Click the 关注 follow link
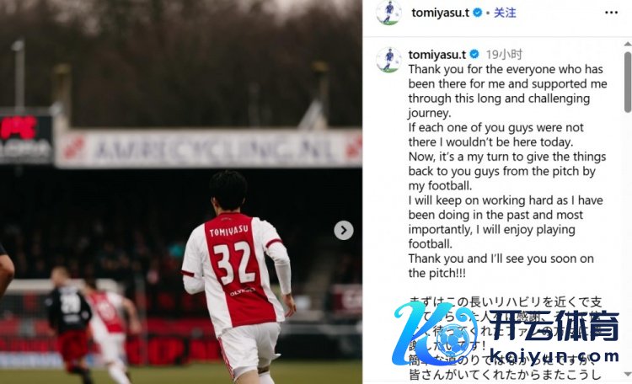 (505, 13)
